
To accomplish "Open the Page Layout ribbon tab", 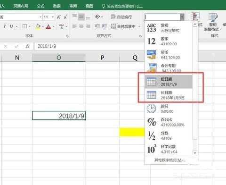I will (x=21, y=6).
